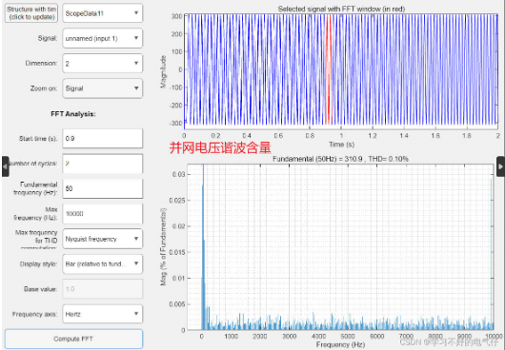This screenshot has width=505, height=350.
Task: Click the red 并网电压谐波含量 annotation
Action: pos(220,147)
